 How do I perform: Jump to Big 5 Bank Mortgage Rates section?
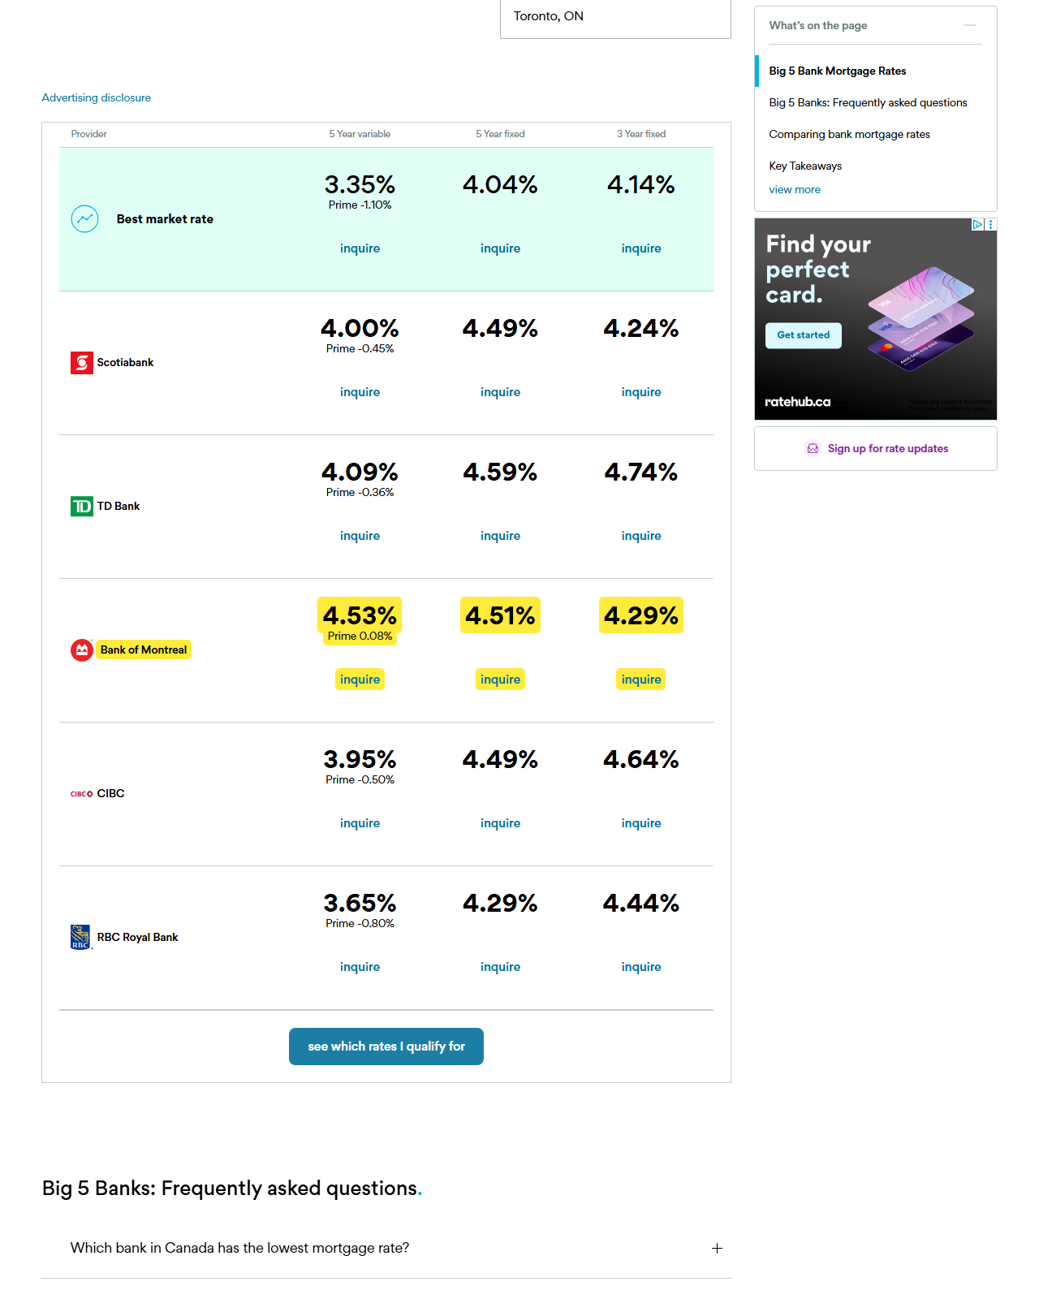[x=838, y=71]
